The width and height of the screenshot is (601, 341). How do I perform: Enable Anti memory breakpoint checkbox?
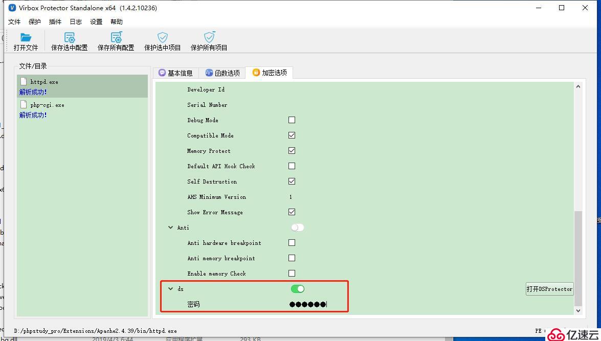292,258
